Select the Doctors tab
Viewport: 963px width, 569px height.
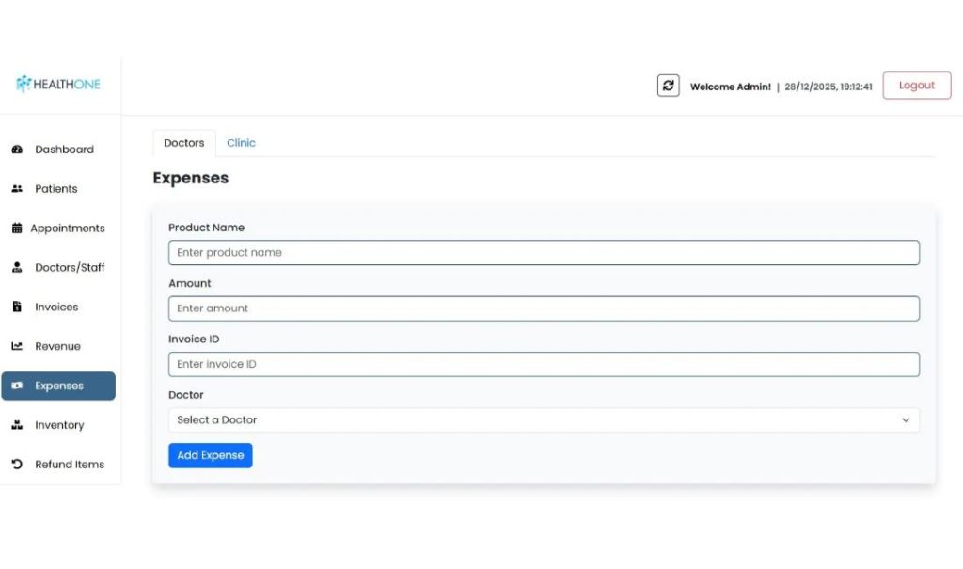[x=183, y=143]
